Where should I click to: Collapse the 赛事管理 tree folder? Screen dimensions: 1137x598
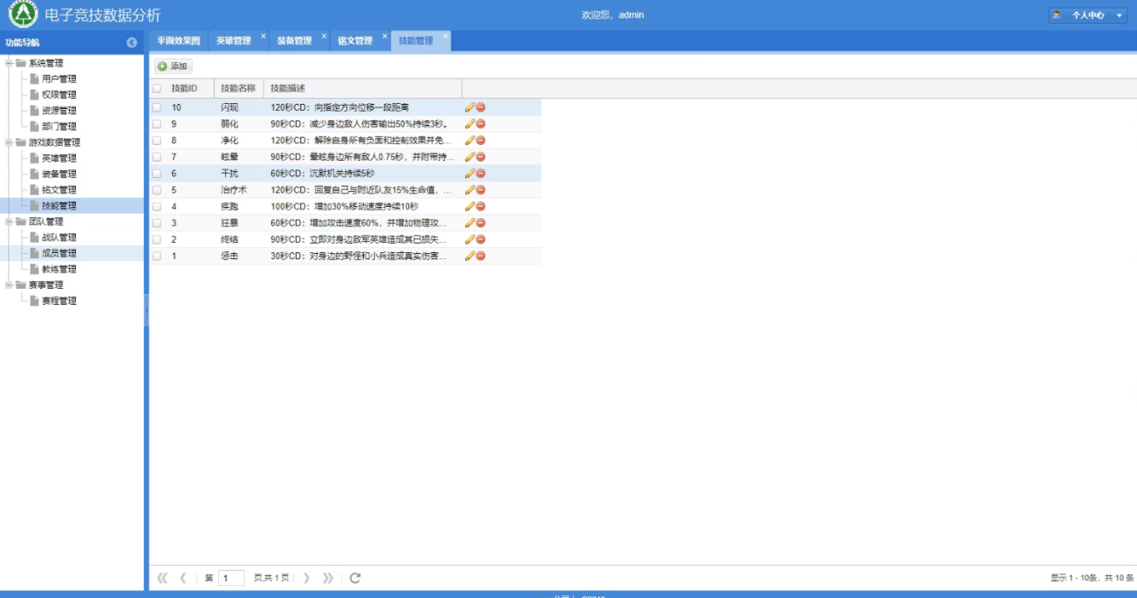9,285
